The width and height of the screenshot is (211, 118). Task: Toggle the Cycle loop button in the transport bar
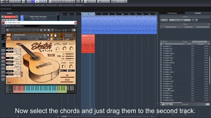tap(33, 1)
